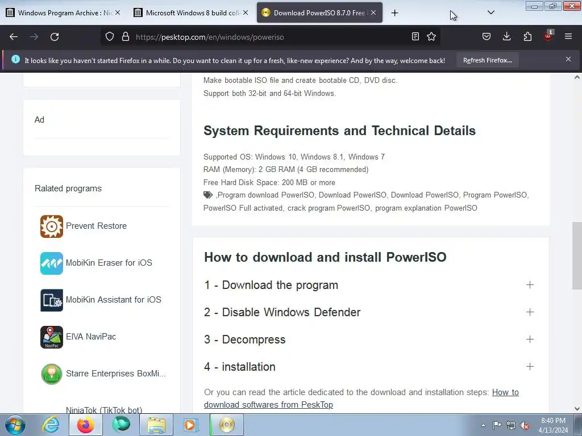Open the NinjaTok (TikTok bot) link
Viewport: 582px width, 436px height.
click(104, 410)
